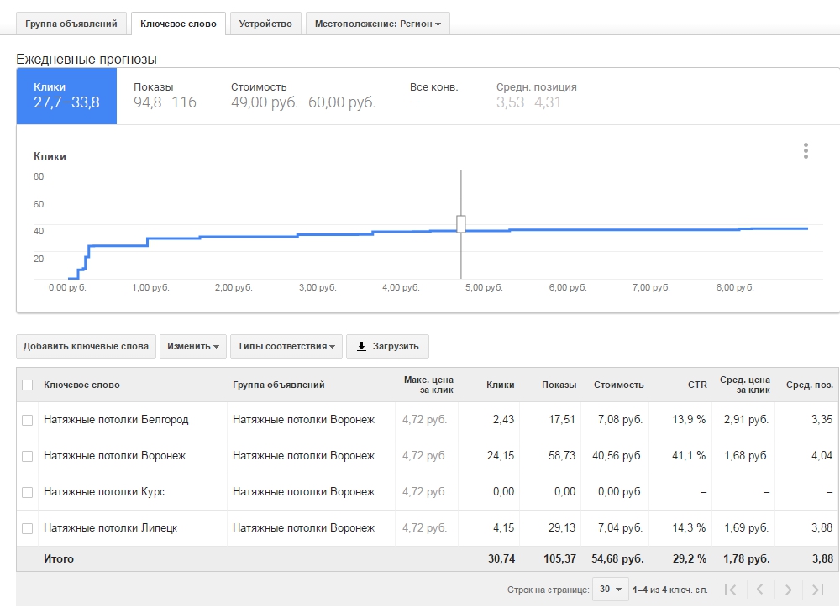The width and height of the screenshot is (840, 608).
Task: Click the previous page arrow icon
Action: pyautogui.click(x=762, y=590)
